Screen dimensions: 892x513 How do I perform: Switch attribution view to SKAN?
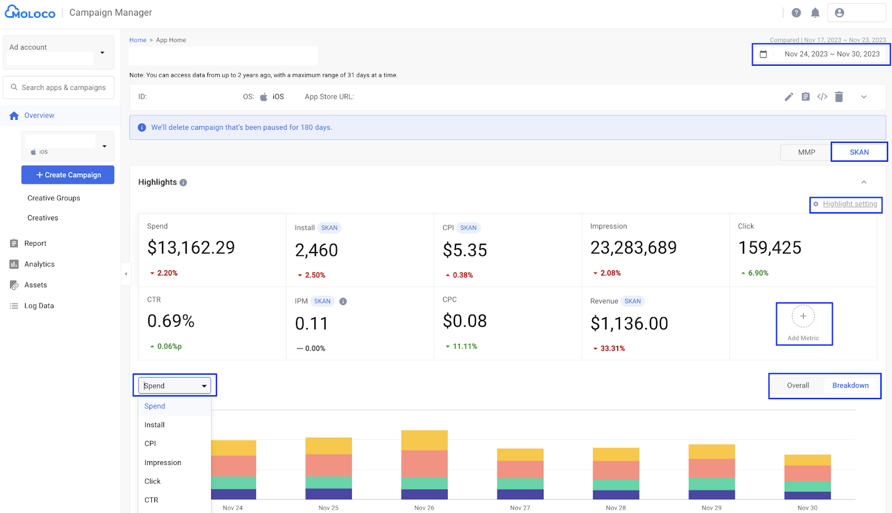point(859,152)
